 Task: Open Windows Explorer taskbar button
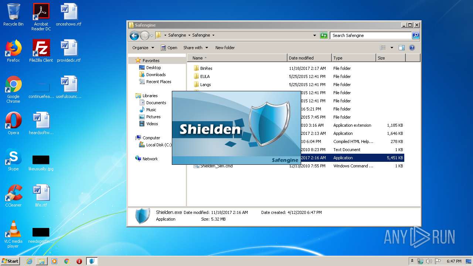pos(42,261)
